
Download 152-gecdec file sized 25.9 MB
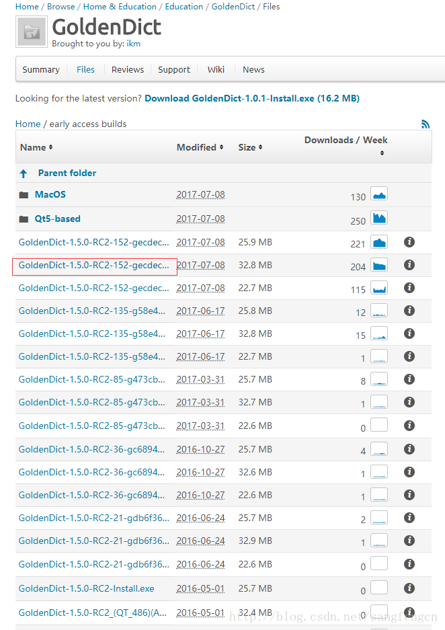click(93, 242)
